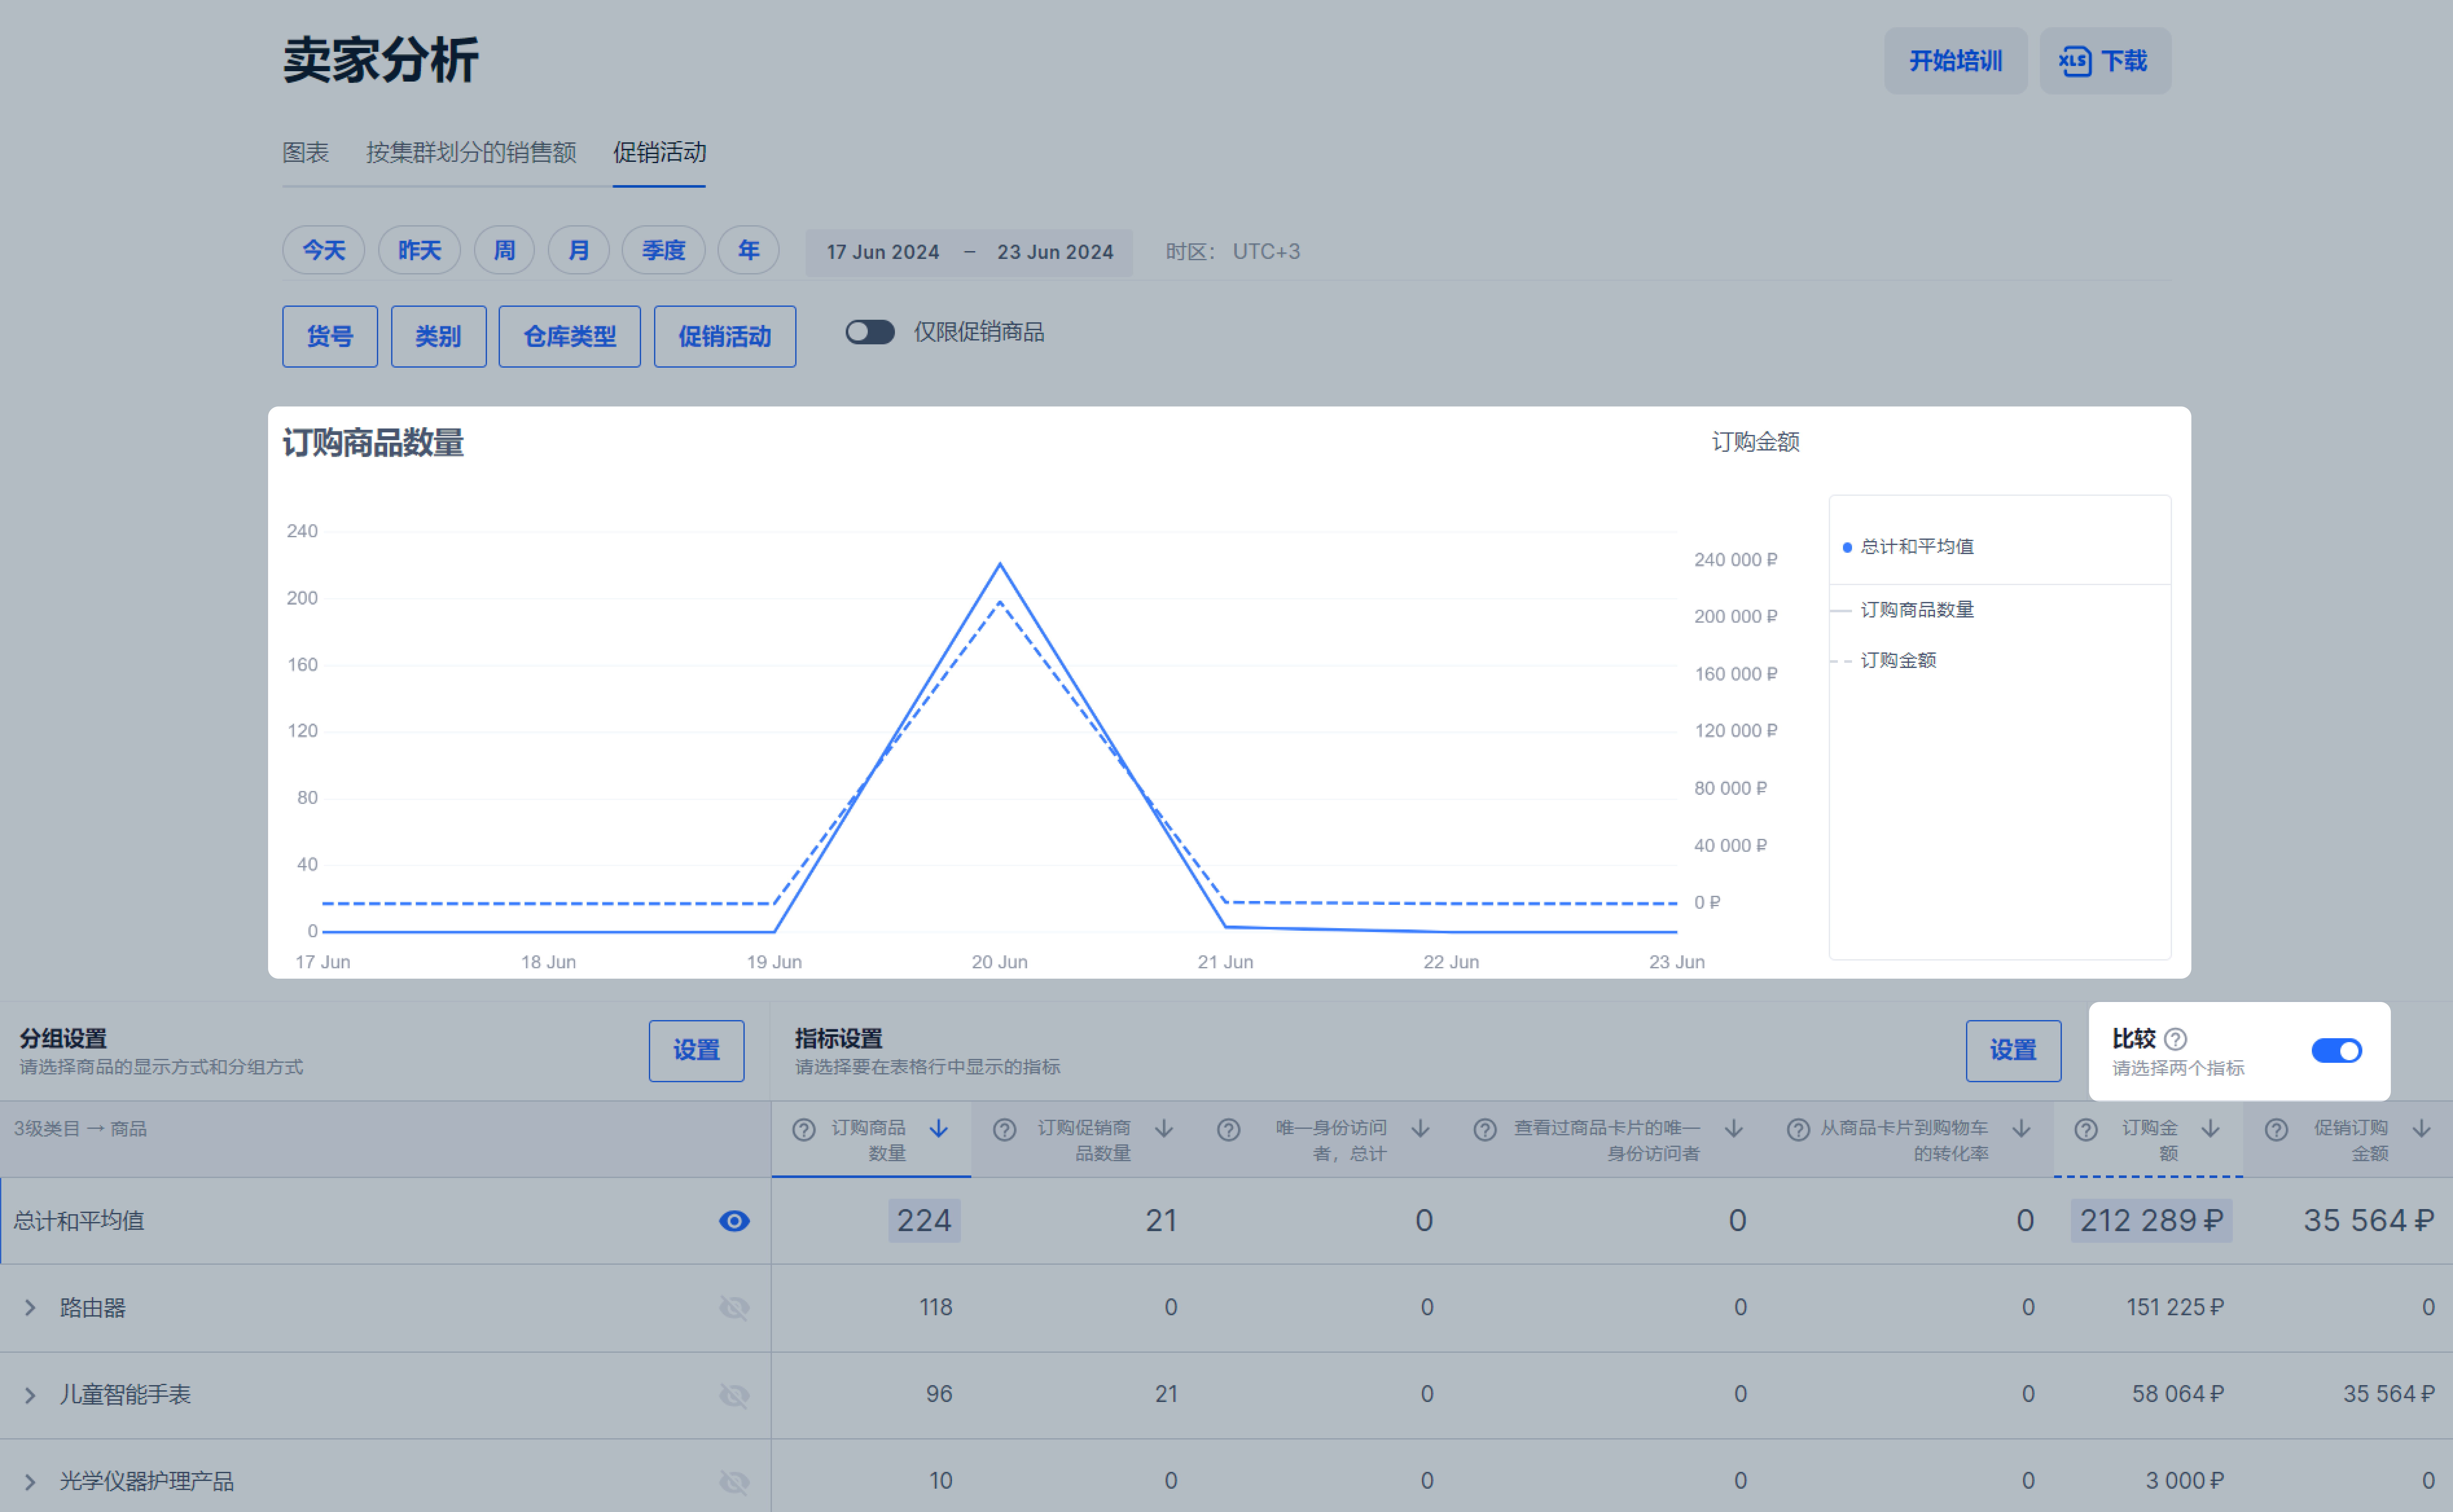Select the 季度 period chip
2453x1512 pixels.
click(663, 250)
